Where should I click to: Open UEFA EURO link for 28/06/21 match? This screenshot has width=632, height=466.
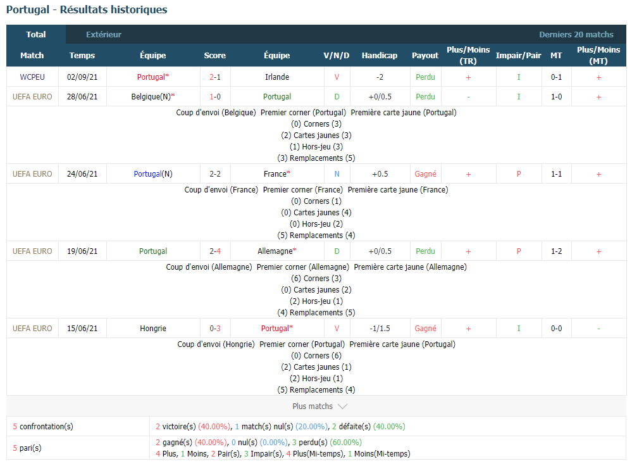(32, 96)
